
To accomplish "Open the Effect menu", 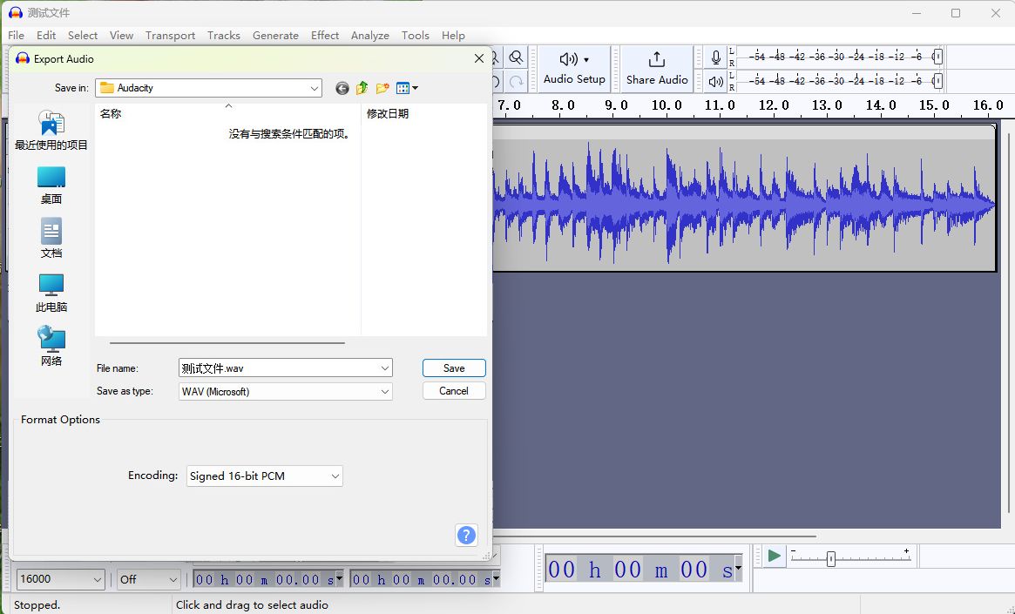I will pos(325,36).
